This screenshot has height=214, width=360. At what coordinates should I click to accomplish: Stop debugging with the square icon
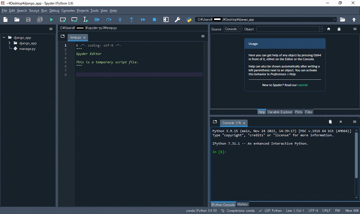[x=154, y=20]
